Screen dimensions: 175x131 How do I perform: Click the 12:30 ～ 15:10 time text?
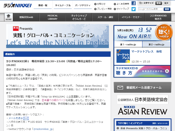(141, 61)
